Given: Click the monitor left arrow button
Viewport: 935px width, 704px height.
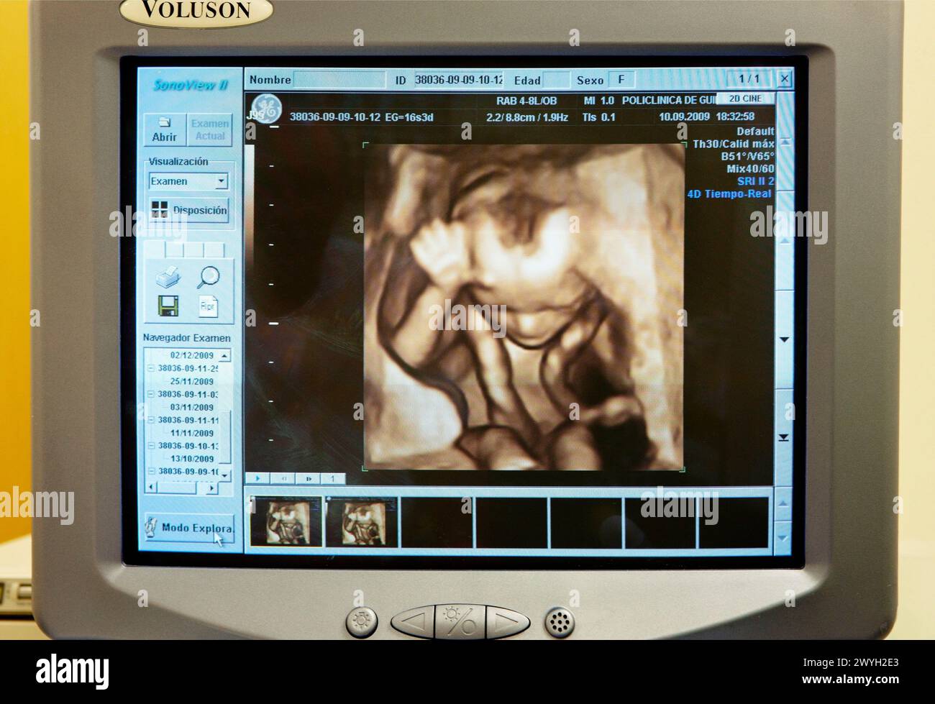Looking at the screenshot, I should pyautogui.click(x=415, y=622).
